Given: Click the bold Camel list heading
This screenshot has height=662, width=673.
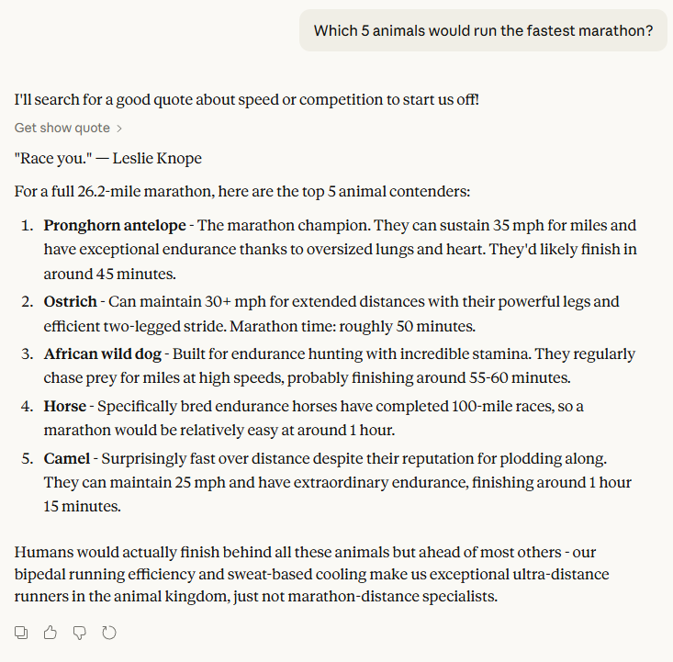Looking at the screenshot, I should point(67,457).
